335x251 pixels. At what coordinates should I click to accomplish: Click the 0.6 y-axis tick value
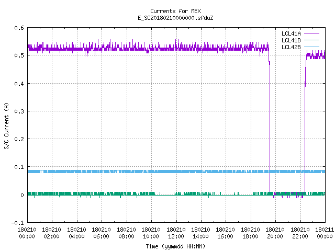pyautogui.click(x=19, y=28)
